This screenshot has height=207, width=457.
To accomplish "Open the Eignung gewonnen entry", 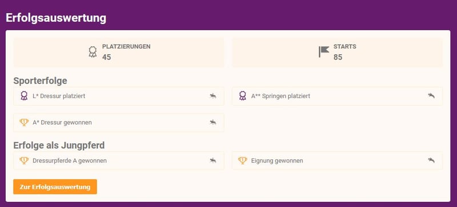I will tap(337, 160).
